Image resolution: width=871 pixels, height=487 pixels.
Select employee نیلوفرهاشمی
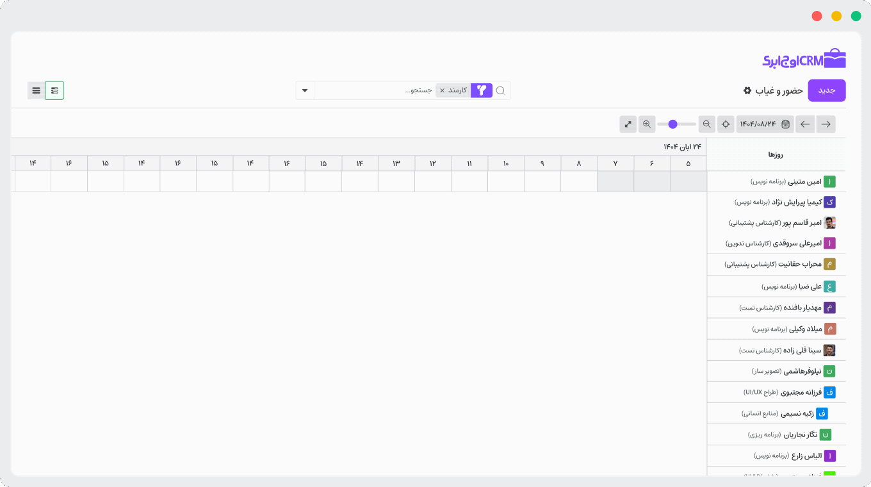(x=776, y=371)
